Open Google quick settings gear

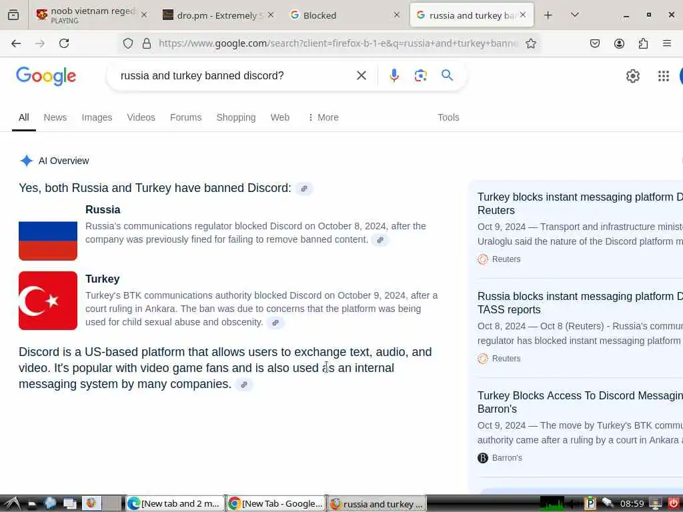tap(632, 76)
